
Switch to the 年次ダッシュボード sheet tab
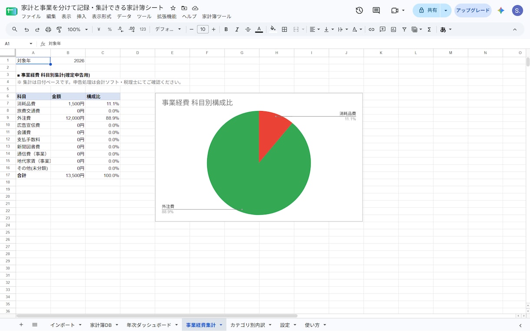(x=149, y=325)
